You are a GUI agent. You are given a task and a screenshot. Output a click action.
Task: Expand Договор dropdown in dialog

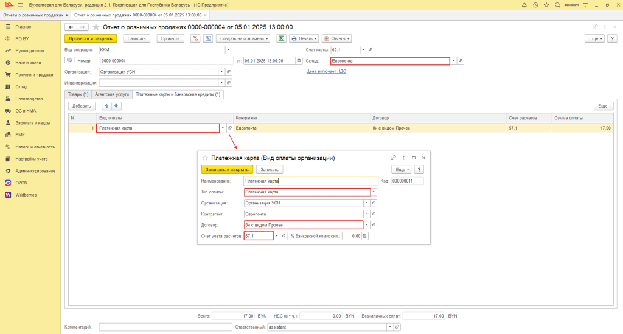[367, 225]
